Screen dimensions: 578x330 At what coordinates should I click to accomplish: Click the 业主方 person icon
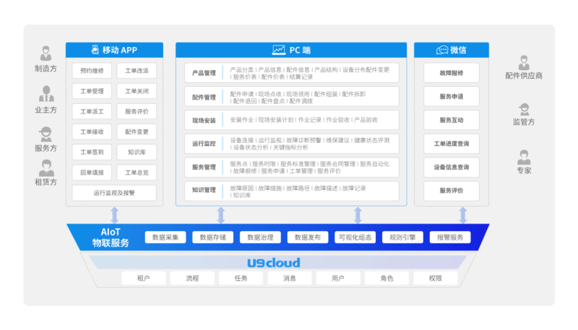point(46,94)
